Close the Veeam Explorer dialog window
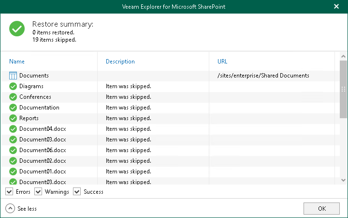The height and width of the screenshot is (218, 348). click(x=336, y=6)
